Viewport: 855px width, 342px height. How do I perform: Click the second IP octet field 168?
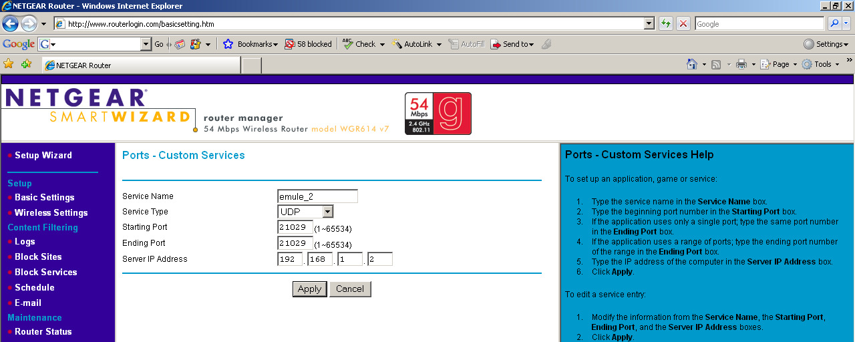click(x=320, y=259)
